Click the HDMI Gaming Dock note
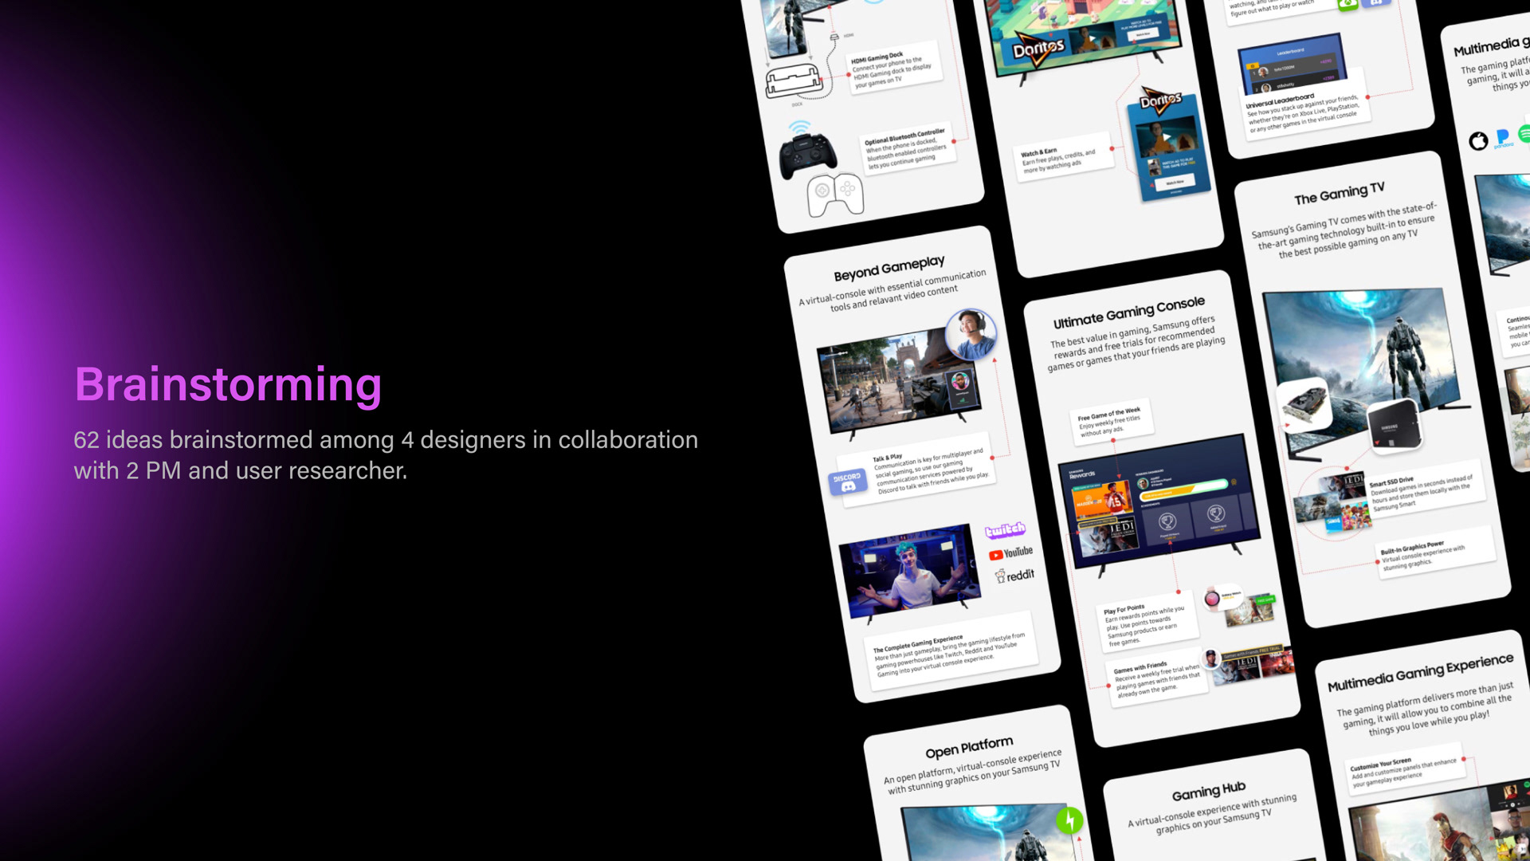 point(893,69)
